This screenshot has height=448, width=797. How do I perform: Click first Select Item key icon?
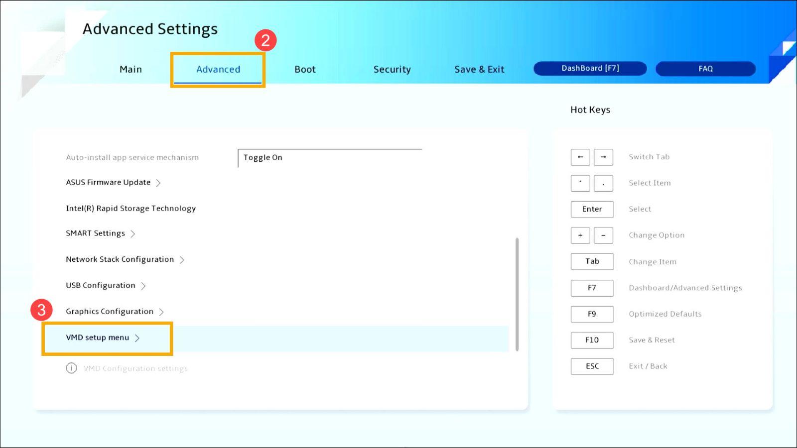(580, 183)
